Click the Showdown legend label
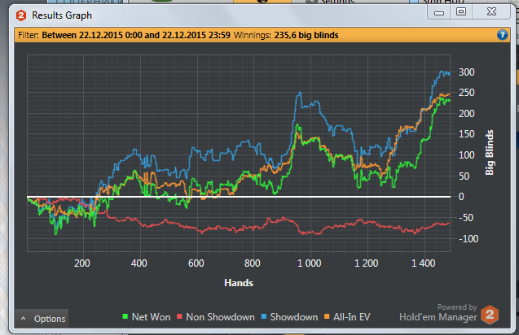Viewport: 519px width, 335px height. click(x=294, y=317)
